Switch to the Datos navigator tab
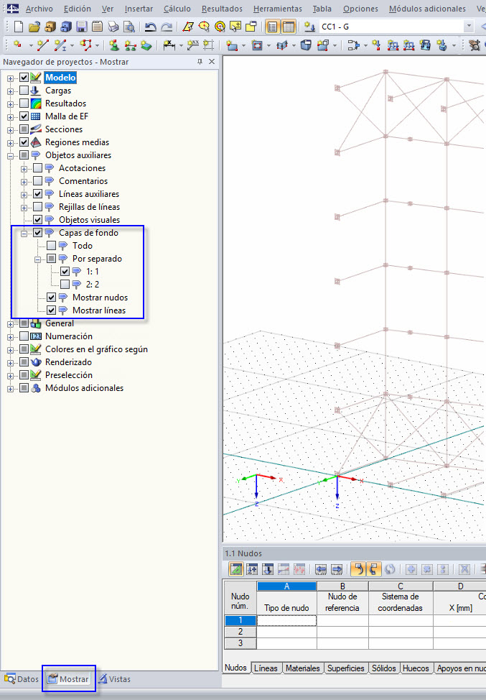The width and height of the screenshot is (486, 700). (x=22, y=679)
